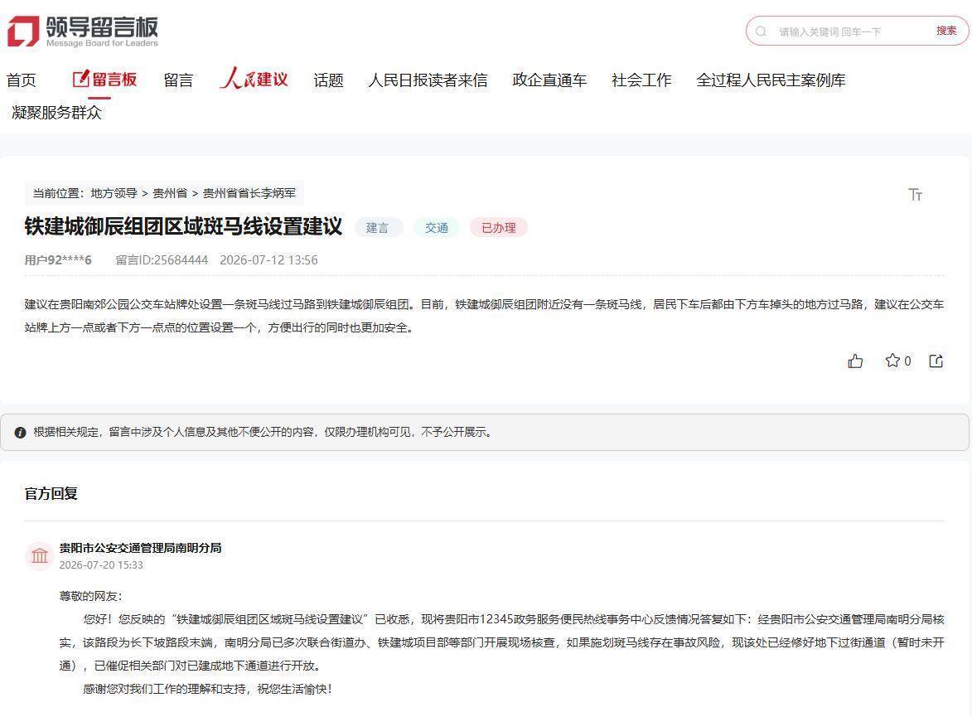The width and height of the screenshot is (972, 717).
Task: Open the 留言 nav item
Action: [x=178, y=80]
